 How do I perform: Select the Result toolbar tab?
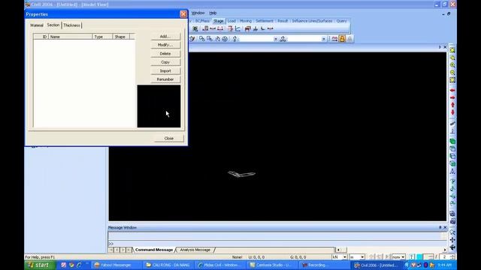point(283,21)
